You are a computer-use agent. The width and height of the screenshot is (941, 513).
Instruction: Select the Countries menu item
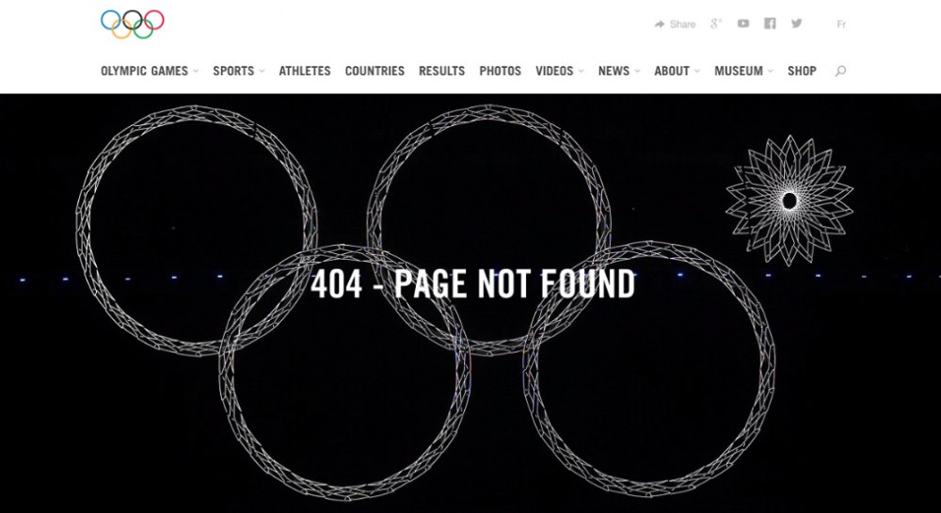375,71
